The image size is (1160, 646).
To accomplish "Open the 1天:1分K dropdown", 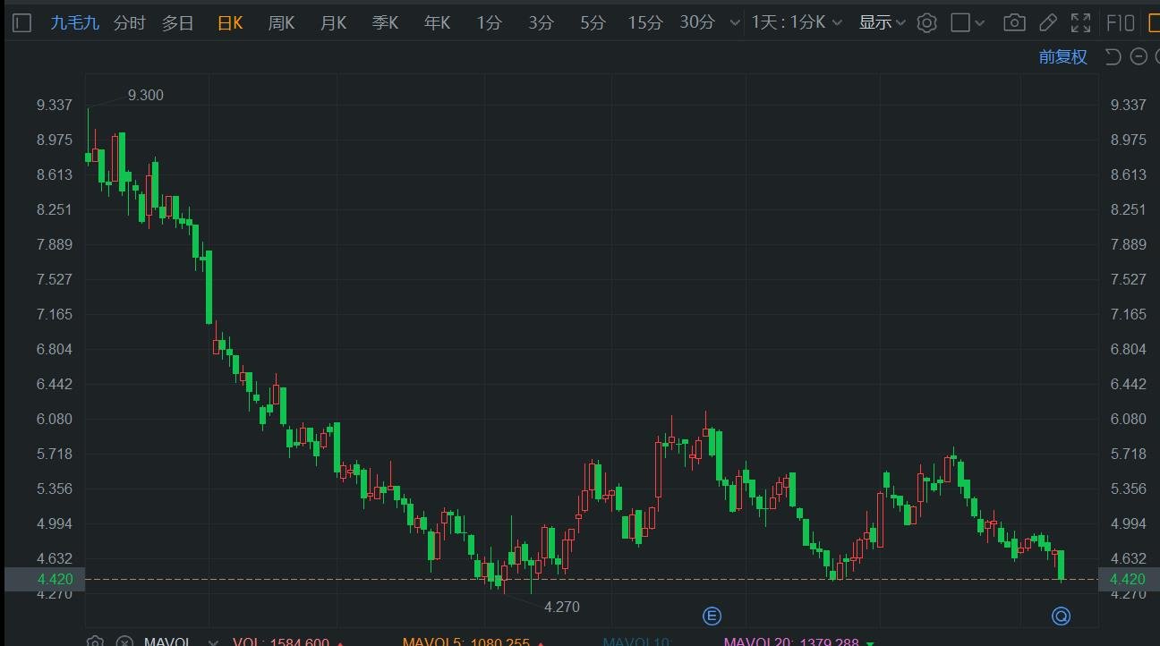I will [797, 22].
